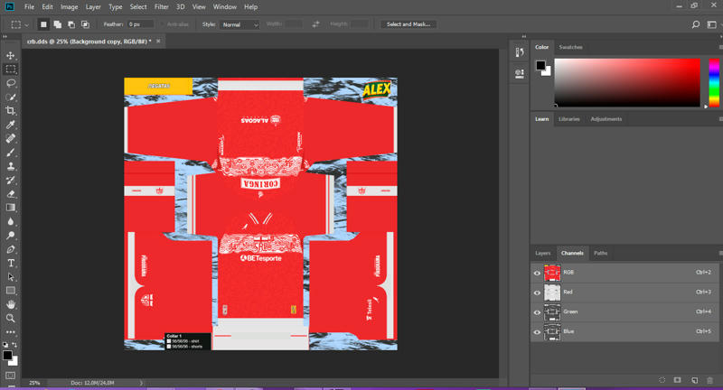Select the Blur tool

pyautogui.click(x=11, y=221)
